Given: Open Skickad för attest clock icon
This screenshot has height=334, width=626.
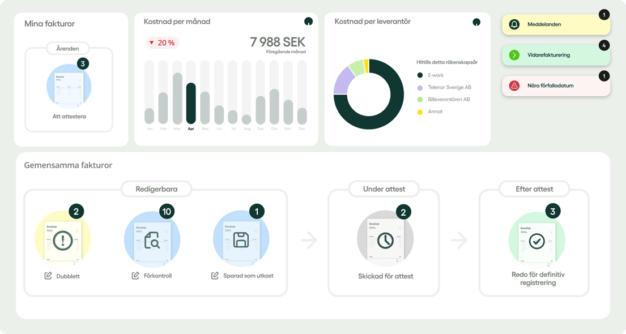Looking at the screenshot, I should pos(385,241).
